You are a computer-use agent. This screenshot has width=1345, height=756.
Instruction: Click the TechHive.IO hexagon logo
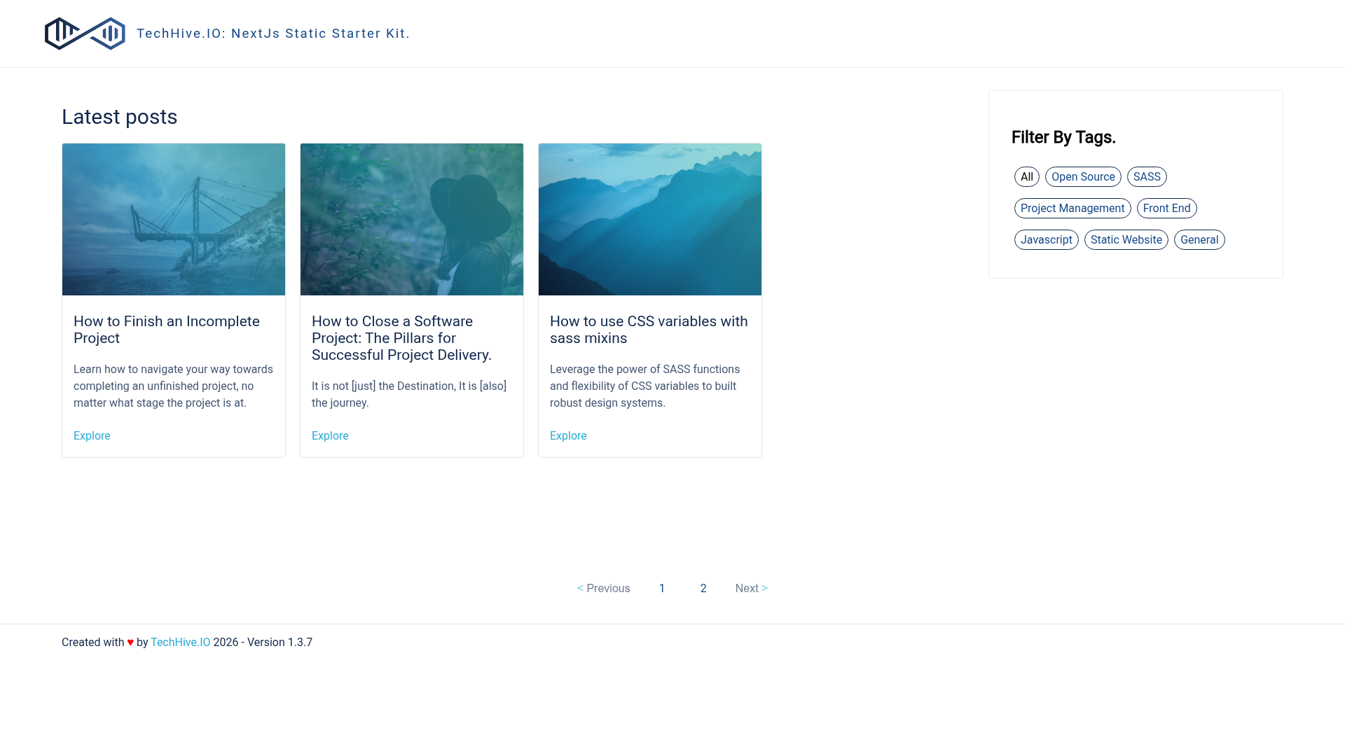85,34
